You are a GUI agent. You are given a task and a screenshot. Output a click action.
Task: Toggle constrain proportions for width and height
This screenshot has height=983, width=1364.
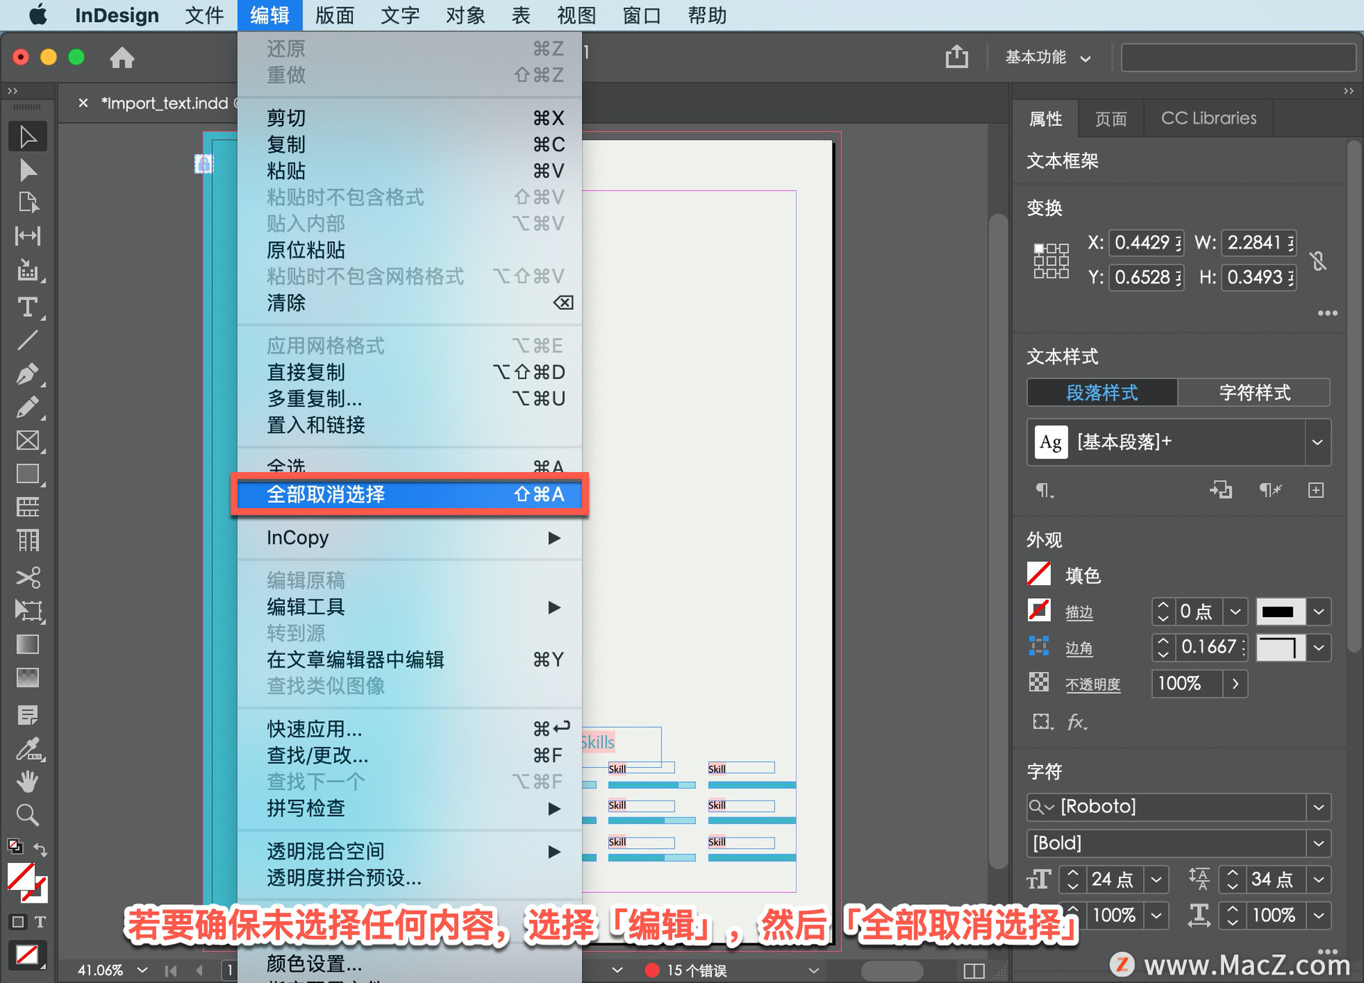(x=1319, y=261)
